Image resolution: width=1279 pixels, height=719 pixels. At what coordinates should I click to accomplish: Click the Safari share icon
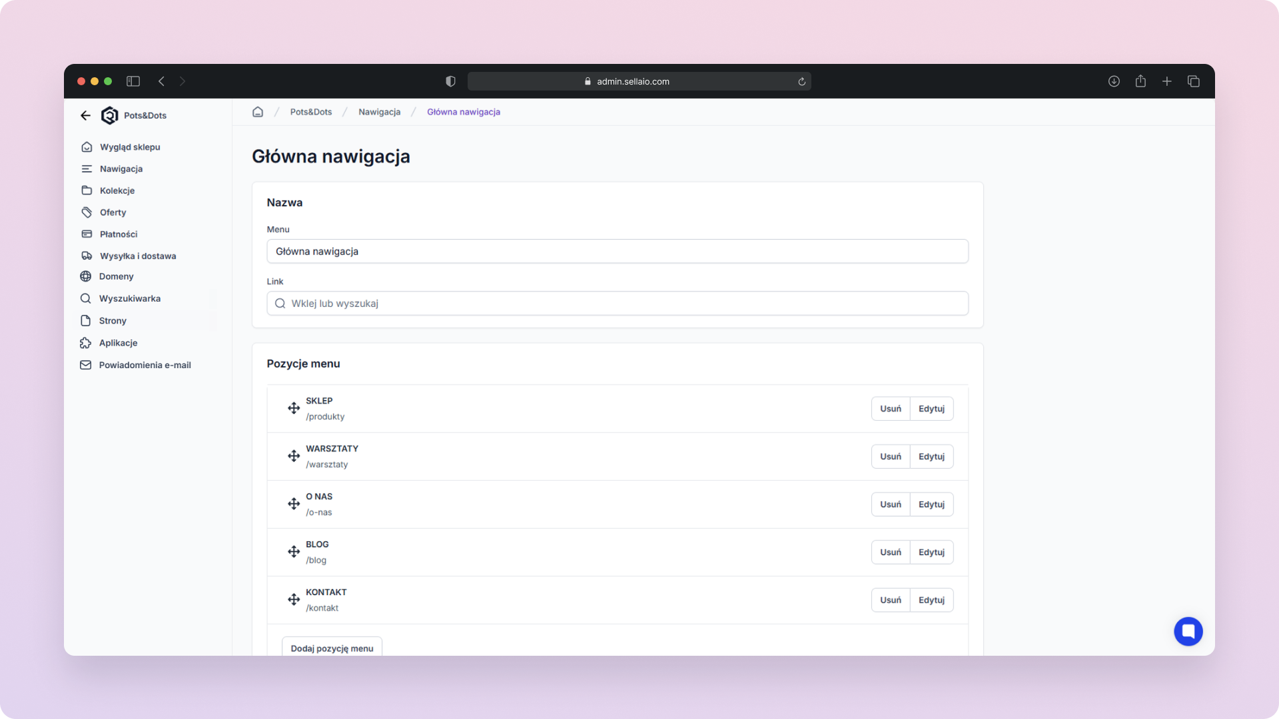point(1140,81)
